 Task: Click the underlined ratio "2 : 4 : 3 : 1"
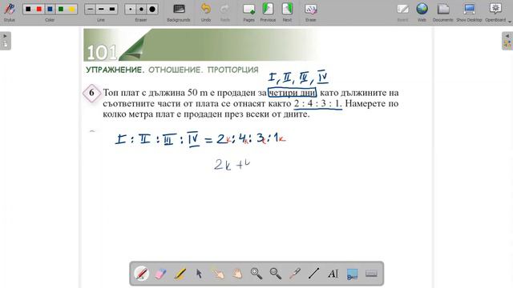click(317, 103)
